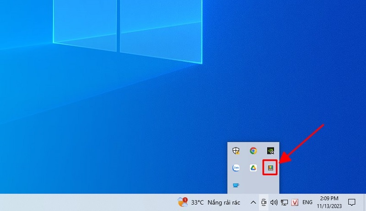Collapse the hidden icons chevron
This screenshot has width=366, height=211.
[253, 202]
